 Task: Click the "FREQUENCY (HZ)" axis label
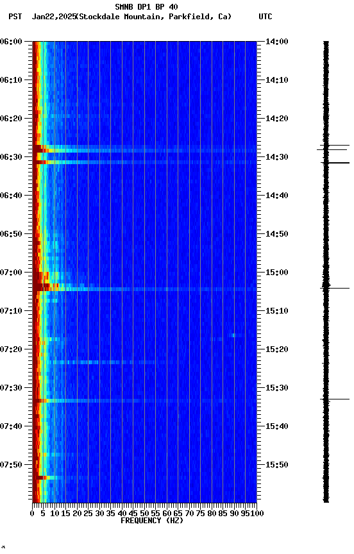152,521
